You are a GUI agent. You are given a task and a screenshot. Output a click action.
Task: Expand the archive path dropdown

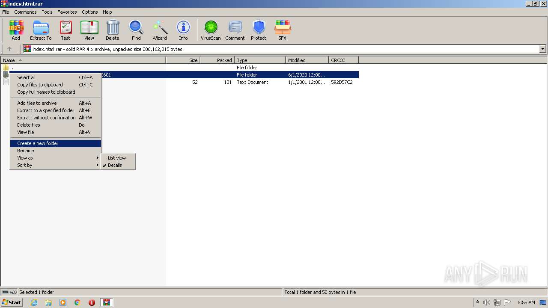[543, 49]
